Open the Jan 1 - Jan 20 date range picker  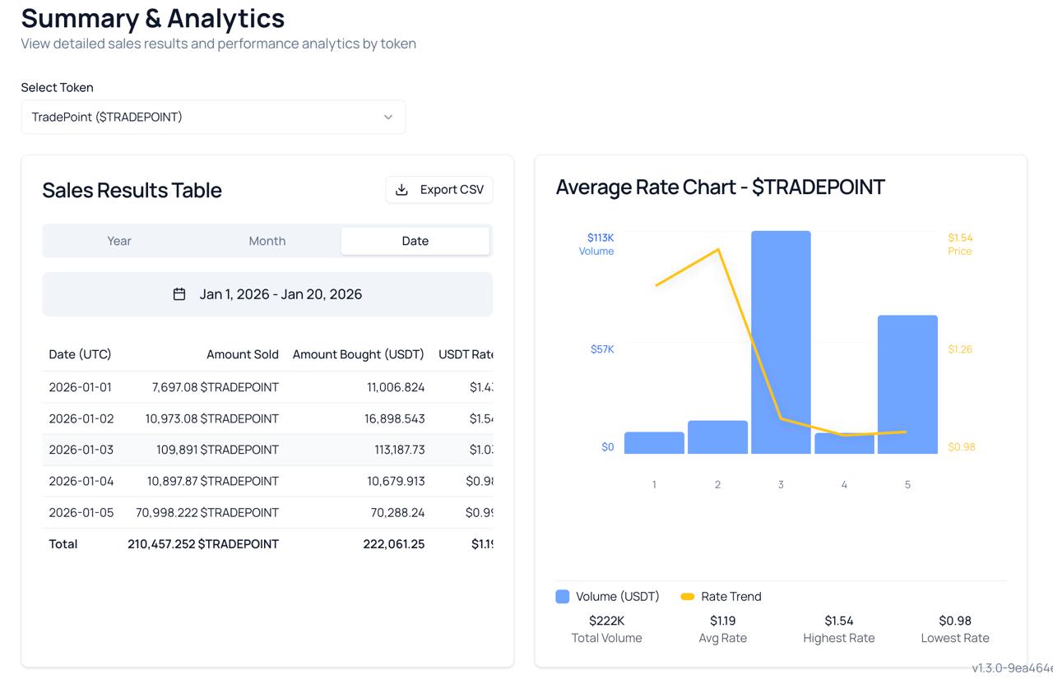[x=267, y=293]
